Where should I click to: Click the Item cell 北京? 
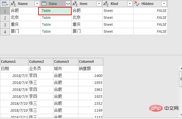(x=87, y=18)
